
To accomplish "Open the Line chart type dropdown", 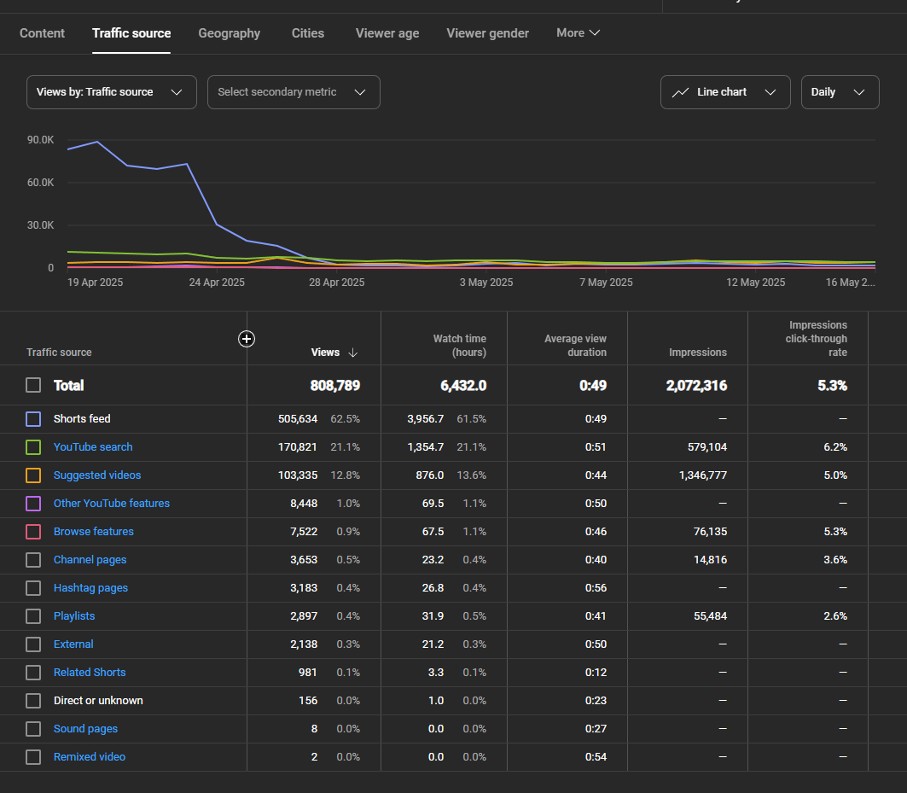I will click(x=725, y=92).
